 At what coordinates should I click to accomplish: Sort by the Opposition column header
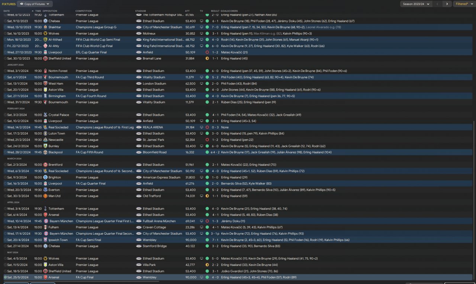point(50,11)
